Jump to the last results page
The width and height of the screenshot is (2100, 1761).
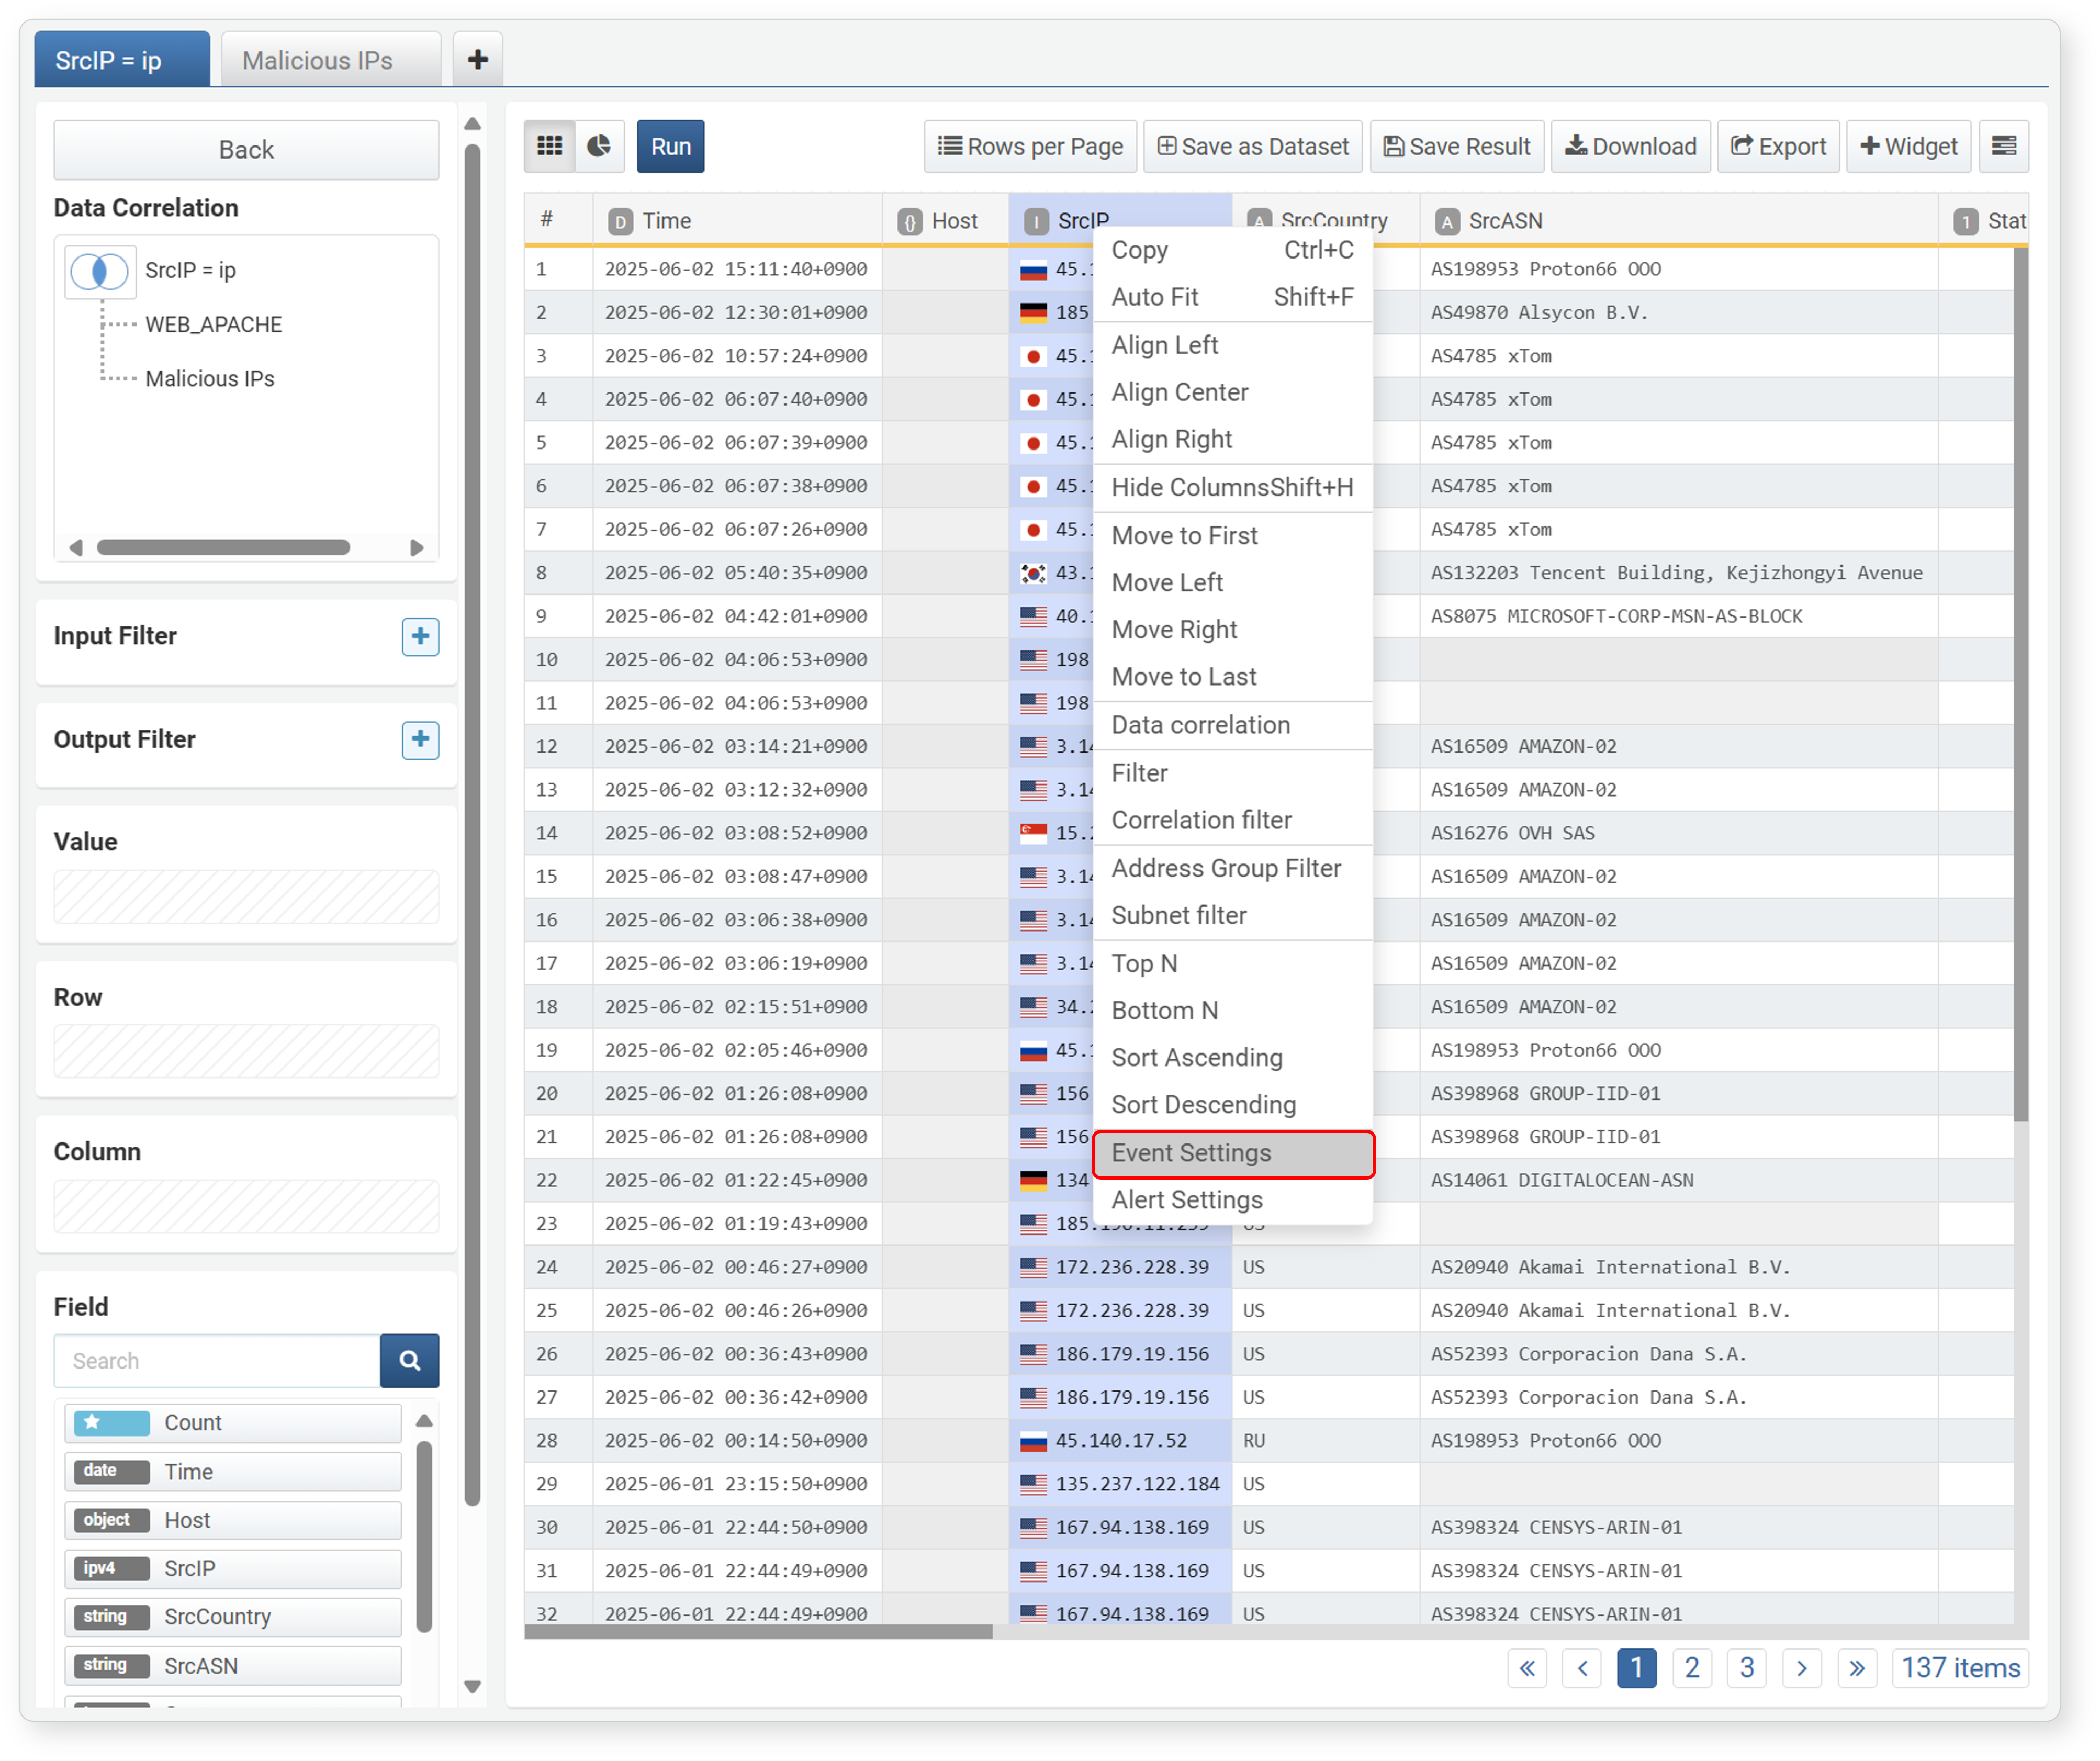coord(1857,1668)
